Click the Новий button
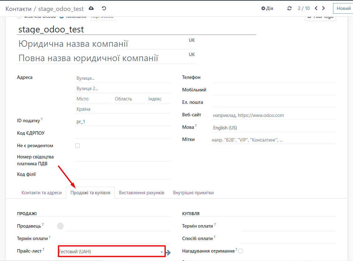The image size is (353, 261). tap(343, 8)
